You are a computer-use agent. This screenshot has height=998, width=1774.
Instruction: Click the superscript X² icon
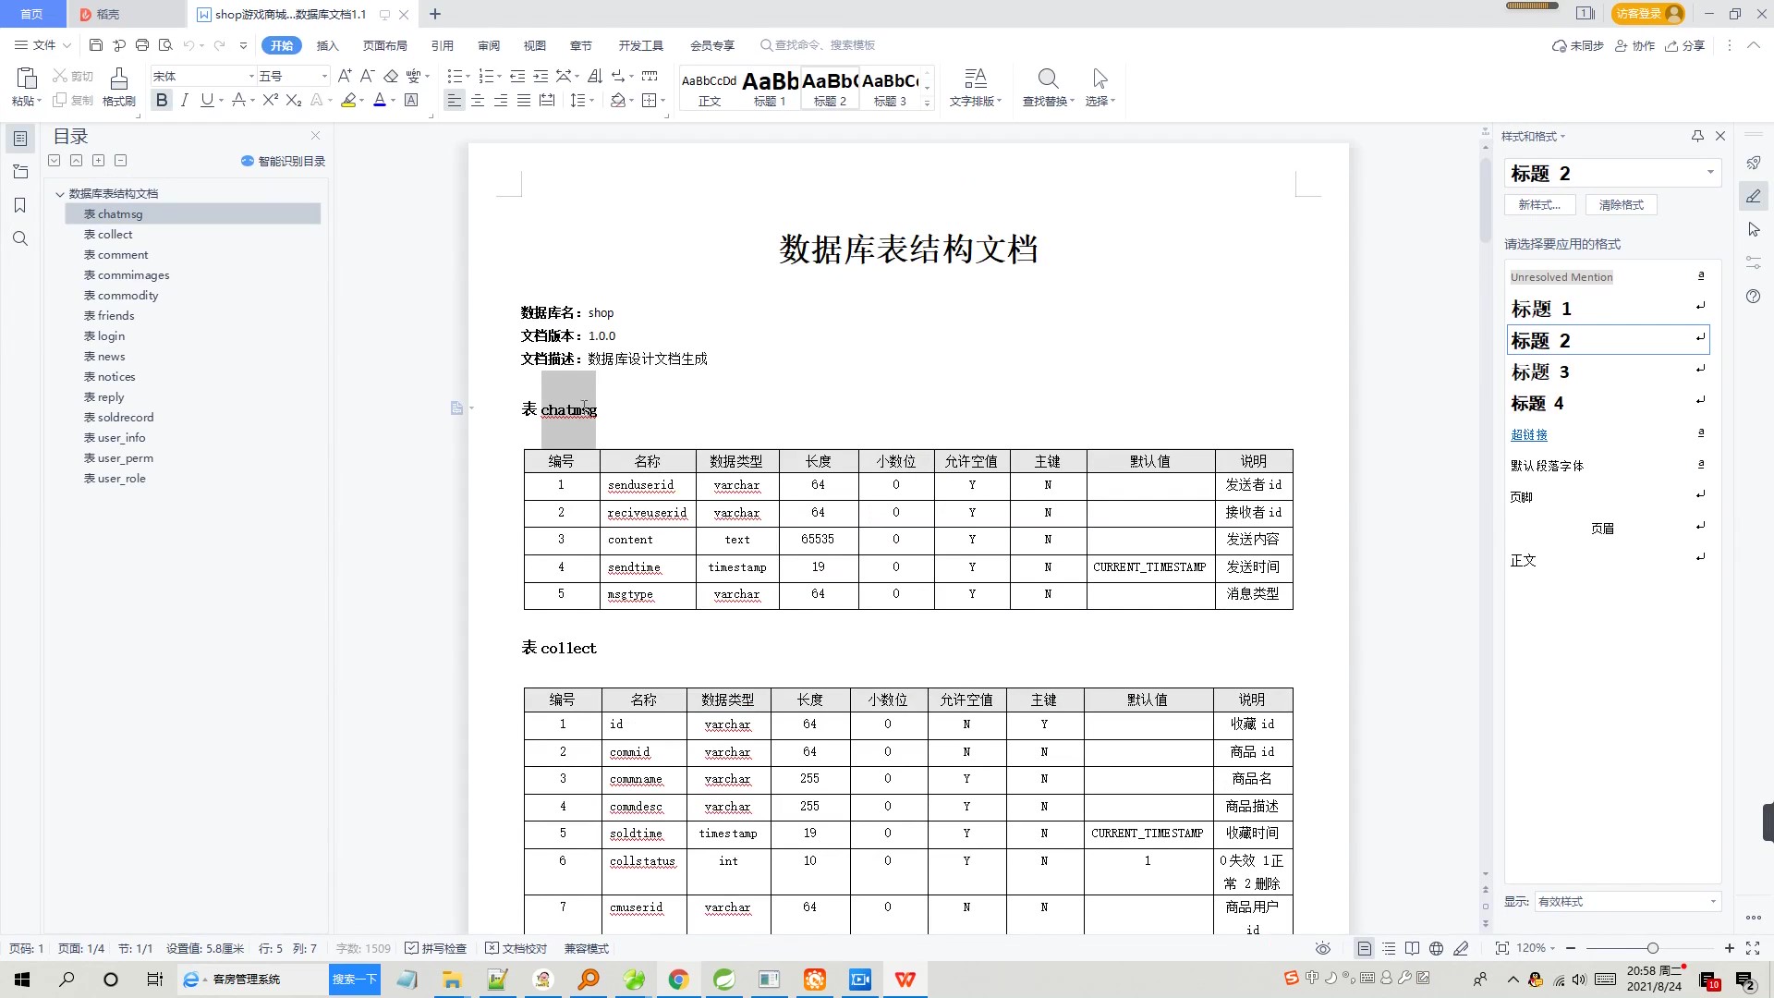coord(270,100)
